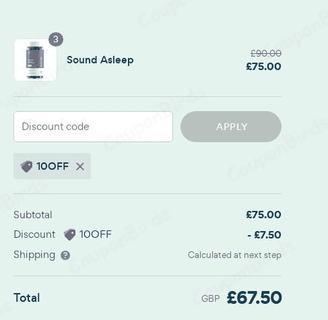Open the Sound Asleep product thumbnail
Viewport: 328px width, 320px height.
[35, 60]
